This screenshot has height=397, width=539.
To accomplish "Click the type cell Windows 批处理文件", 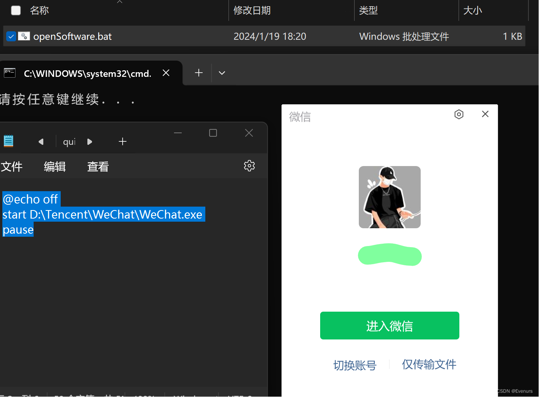I will click(x=404, y=36).
